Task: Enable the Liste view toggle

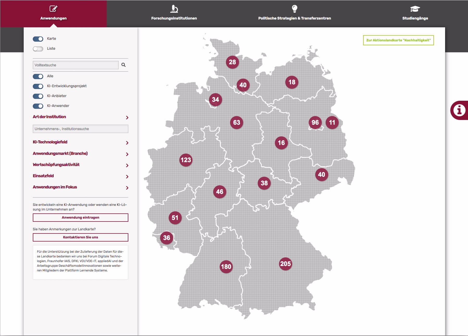Action: coord(38,49)
